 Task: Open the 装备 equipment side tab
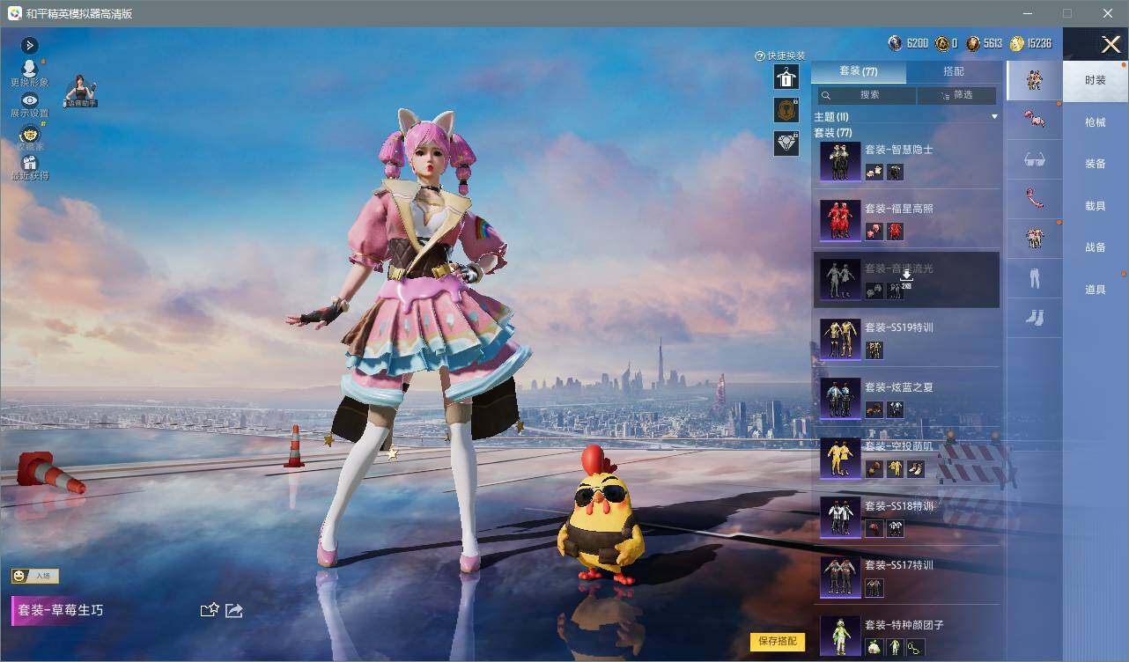click(1096, 164)
